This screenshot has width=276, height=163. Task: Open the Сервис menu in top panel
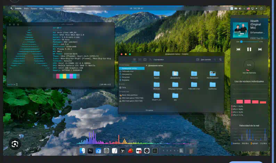57,8
